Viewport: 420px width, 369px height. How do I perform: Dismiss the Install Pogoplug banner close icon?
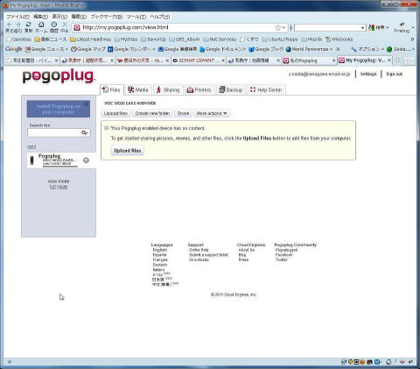pyautogui.click(x=87, y=103)
